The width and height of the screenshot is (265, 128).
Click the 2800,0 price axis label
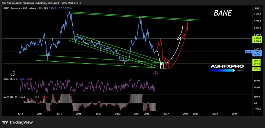258,28
